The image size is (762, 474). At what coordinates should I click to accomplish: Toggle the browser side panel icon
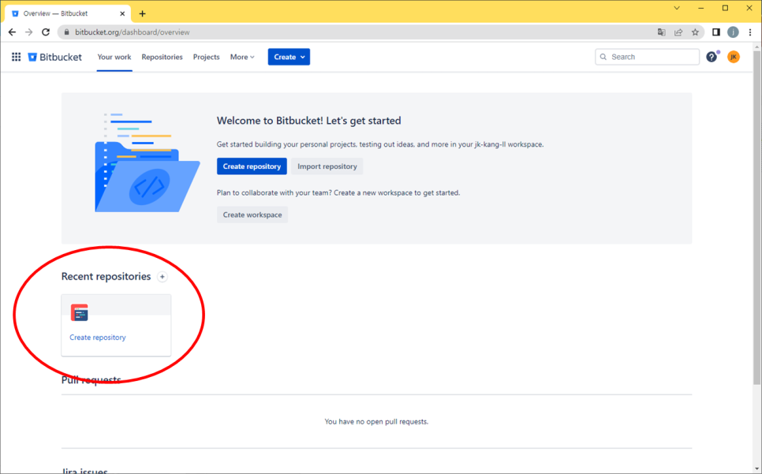pos(715,32)
